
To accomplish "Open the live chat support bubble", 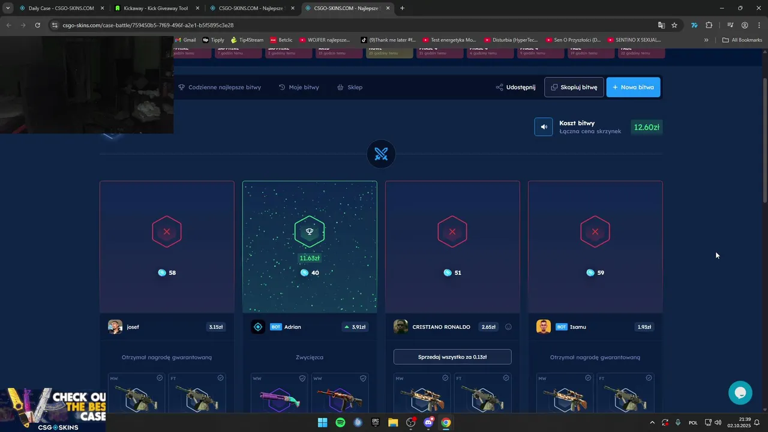I will [740, 393].
